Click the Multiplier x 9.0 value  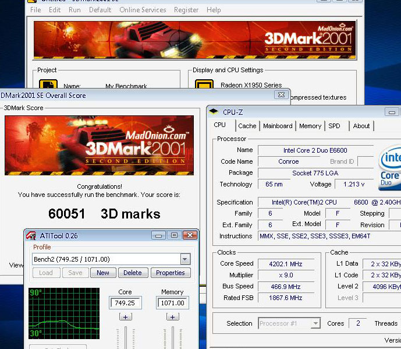(286, 275)
